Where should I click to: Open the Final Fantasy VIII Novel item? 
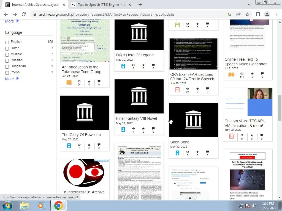136,118
